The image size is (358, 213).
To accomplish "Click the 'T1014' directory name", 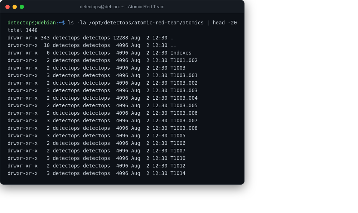I will 178,174.
